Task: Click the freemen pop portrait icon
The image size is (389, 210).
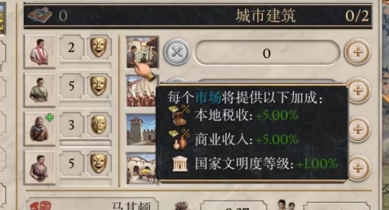Action: pyautogui.click(x=40, y=90)
